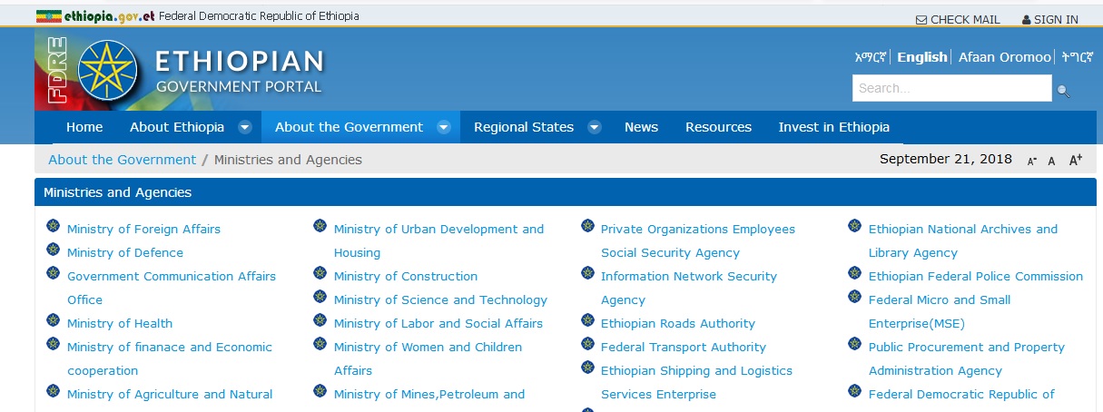The height and width of the screenshot is (412, 1103).
Task: Click the magnifier search icon
Action: pyautogui.click(x=1063, y=91)
